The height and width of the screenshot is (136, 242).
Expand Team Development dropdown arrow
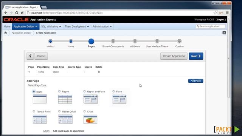[88, 26]
